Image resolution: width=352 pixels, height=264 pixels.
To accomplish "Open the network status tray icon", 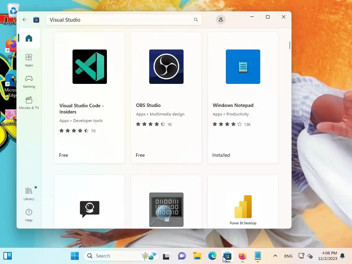I will pyautogui.click(x=301, y=256).
